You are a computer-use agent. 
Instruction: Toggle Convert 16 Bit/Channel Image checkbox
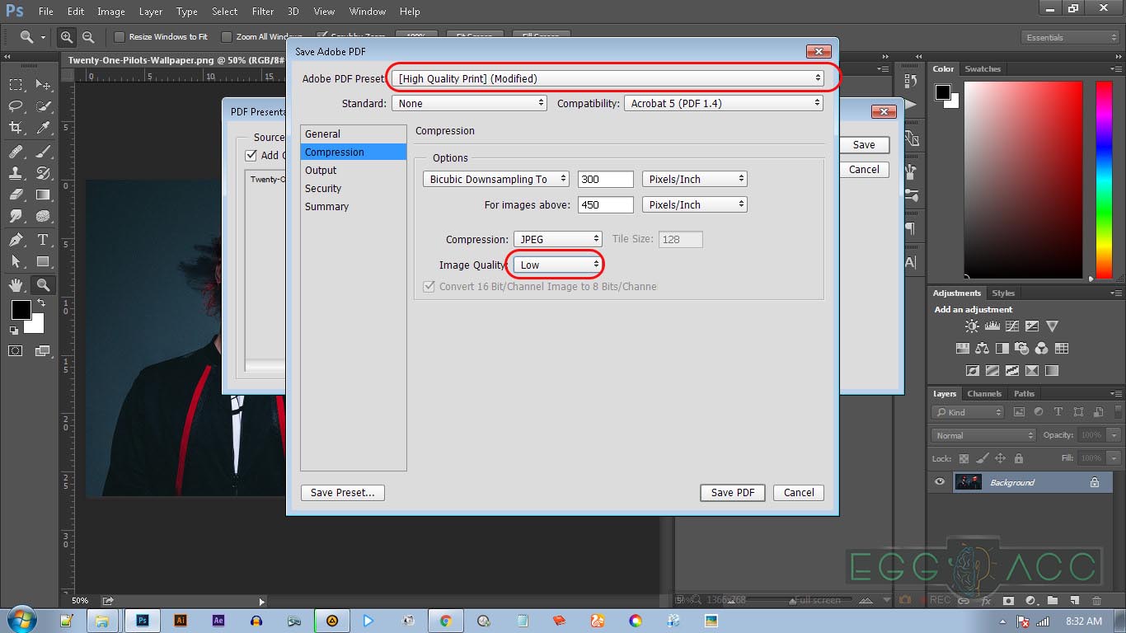tap(429, 287)
